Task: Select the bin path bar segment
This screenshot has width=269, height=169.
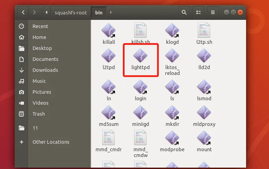Action: coord(99,13)
